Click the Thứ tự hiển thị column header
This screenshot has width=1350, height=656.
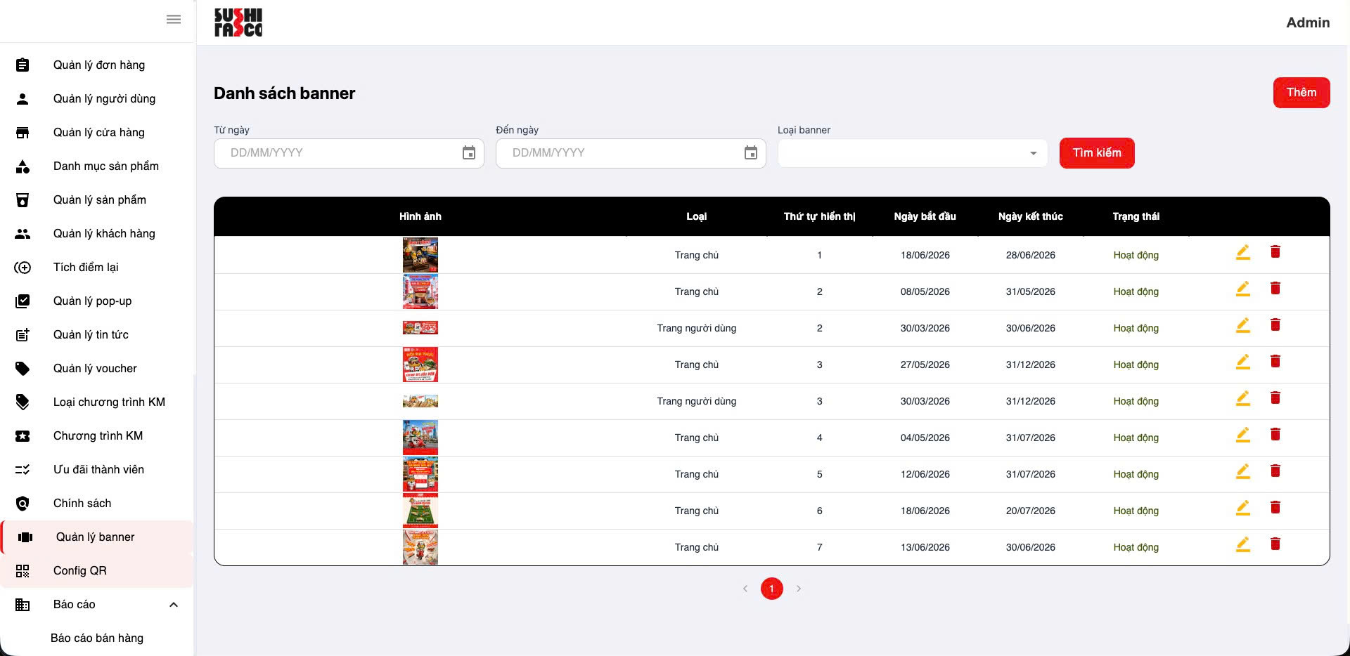click(820, 216)
